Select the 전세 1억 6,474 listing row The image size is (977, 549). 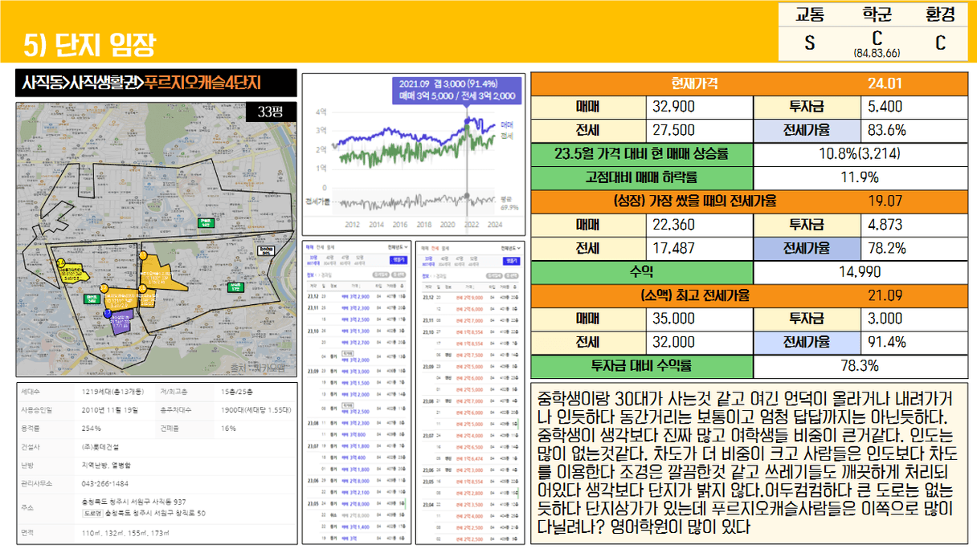[x=469, y=458]
